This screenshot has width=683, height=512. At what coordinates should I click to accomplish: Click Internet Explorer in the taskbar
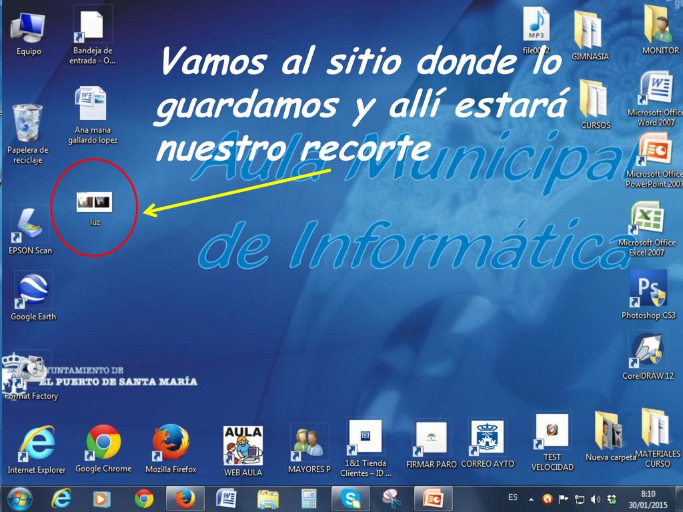[61, 499]
